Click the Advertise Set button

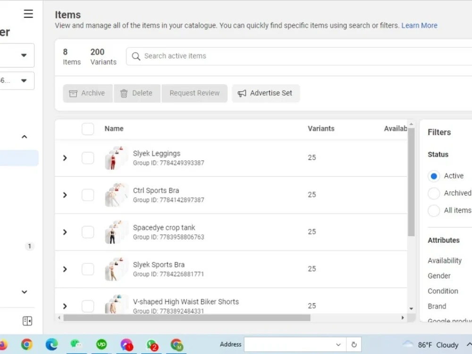266,93
